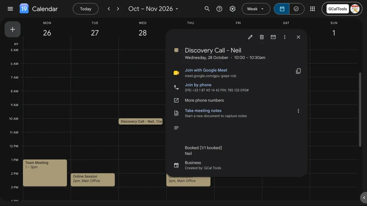
Task: Open Tuesday's Online Session event
Action: 93,180
